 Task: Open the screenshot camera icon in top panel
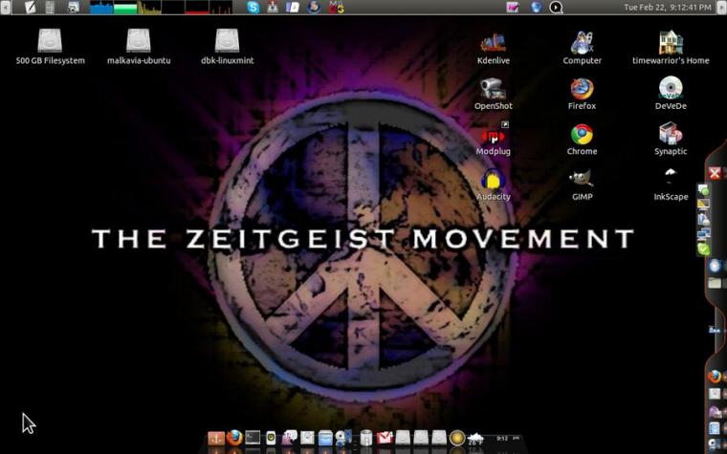point(74,7)
